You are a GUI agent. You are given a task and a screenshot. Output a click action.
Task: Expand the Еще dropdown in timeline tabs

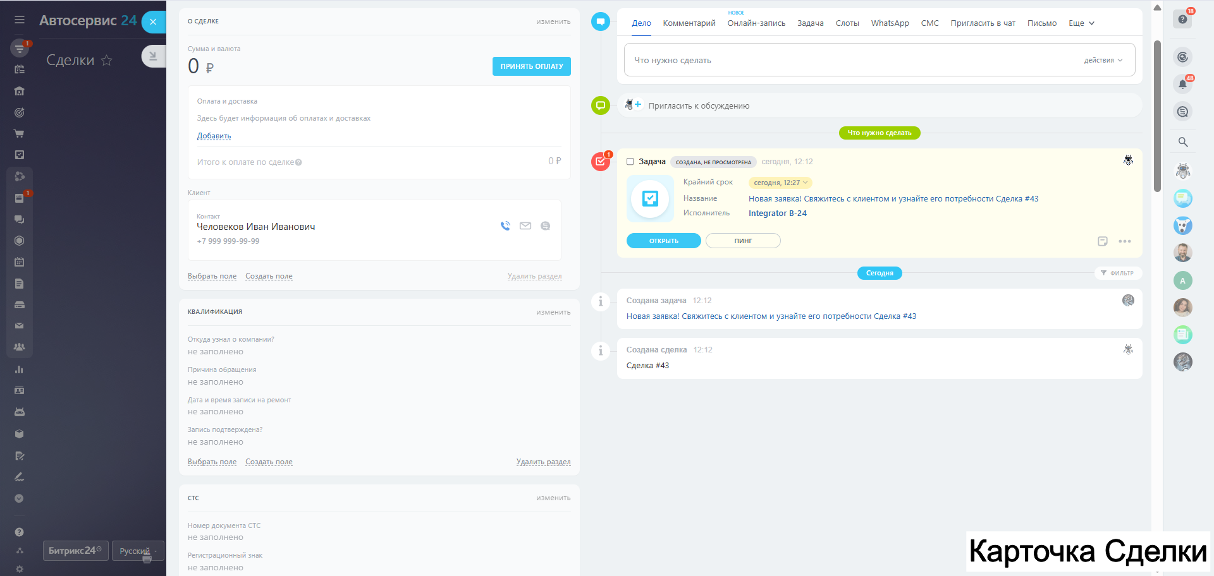click(x=1081, y=23)
